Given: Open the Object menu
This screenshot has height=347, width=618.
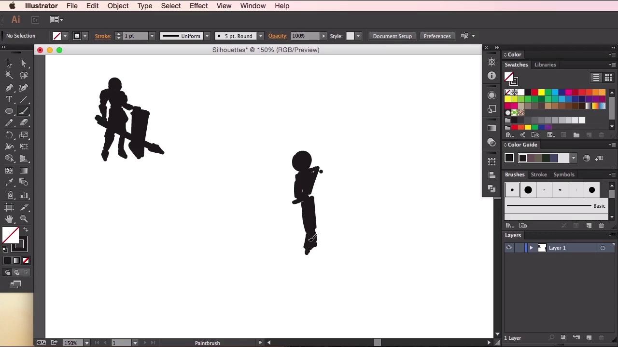Looking at the screenshot, I should [118, 6].
